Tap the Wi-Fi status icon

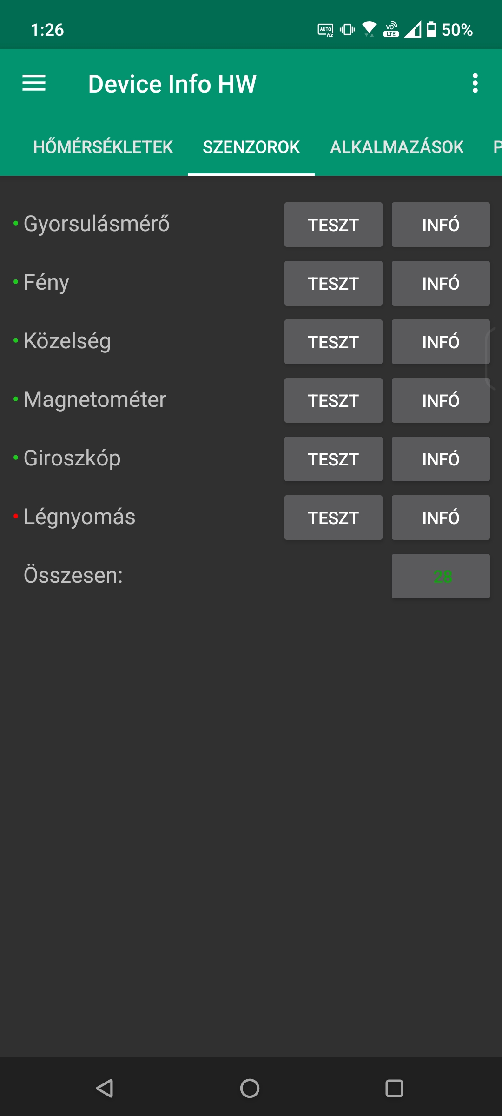[x=370, y=30]
